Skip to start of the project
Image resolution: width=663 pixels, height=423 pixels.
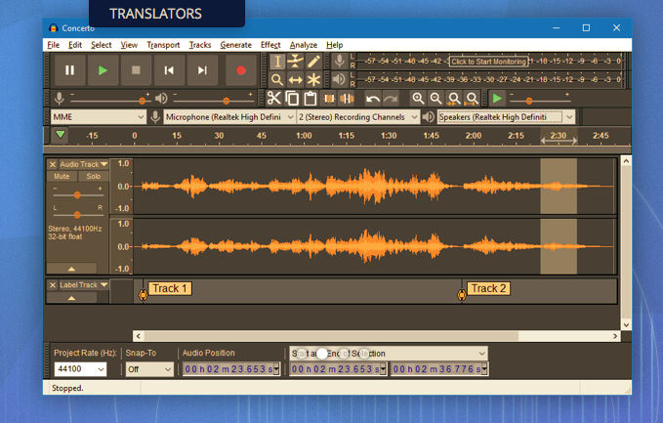pyautogui.click(x=169, y=70)
